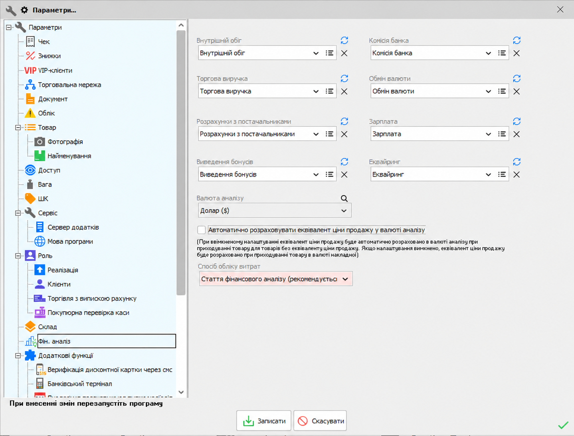The height and width of the screenshot is (436, 574).
Task: Open list icon for Зарплата
Action: click(x=502, y=134)
